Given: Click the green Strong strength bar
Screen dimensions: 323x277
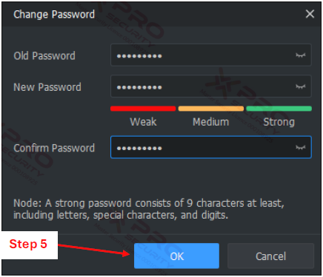Looking at the screenshot, I should (x=279, y=109).
